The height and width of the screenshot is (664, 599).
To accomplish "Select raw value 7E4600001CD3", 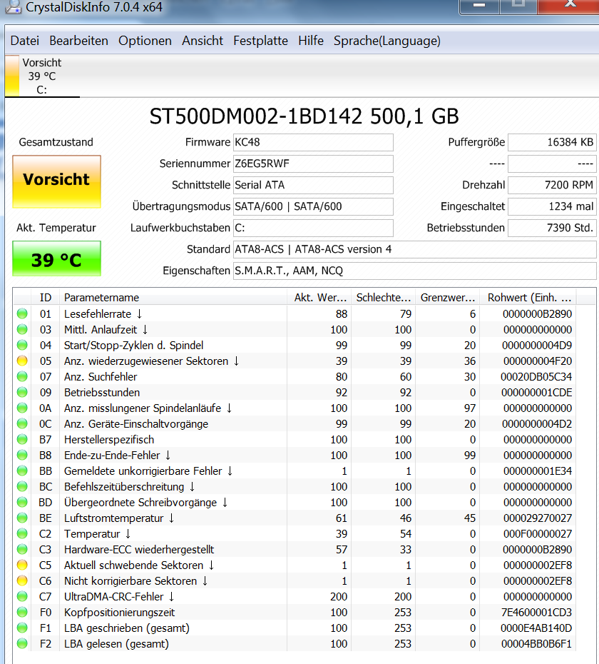I will click(536, 613).
